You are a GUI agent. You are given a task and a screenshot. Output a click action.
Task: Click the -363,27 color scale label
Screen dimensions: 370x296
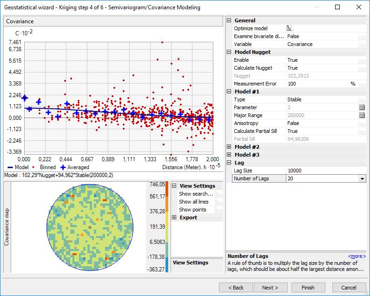[156, 269]
